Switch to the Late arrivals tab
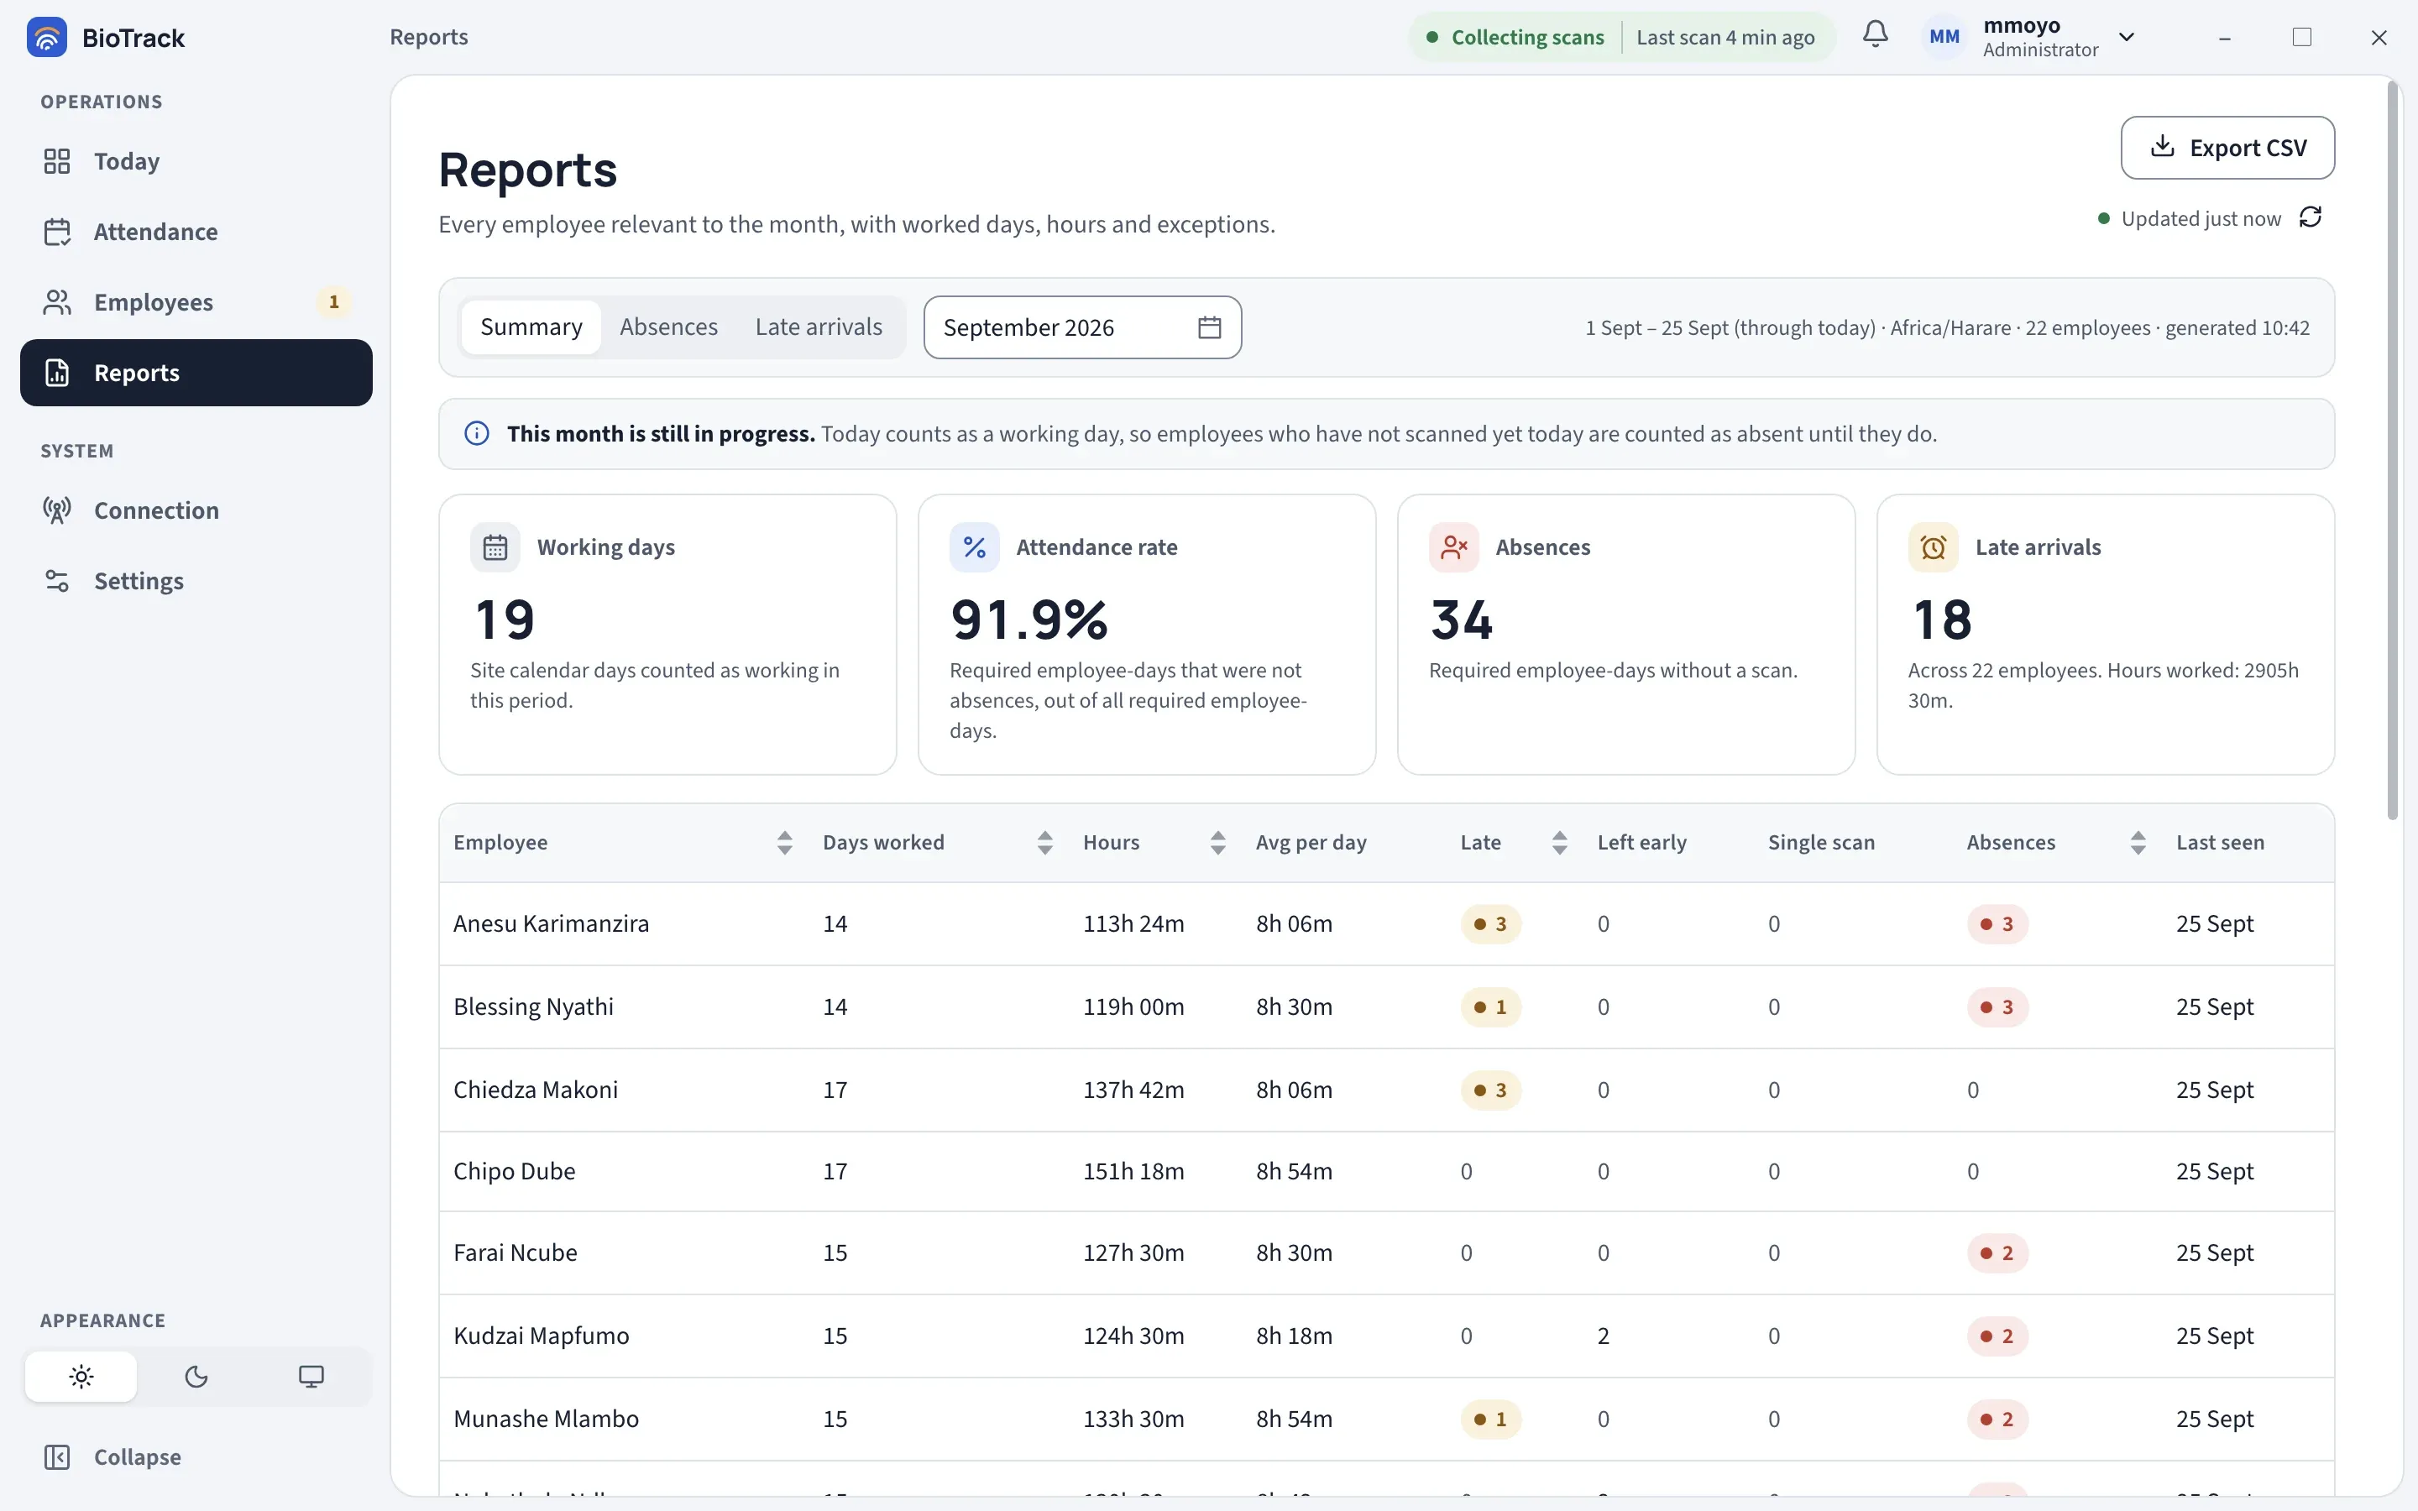Image resolution: width=2418 pixels, height=1511 pixels. click(819, 327)
